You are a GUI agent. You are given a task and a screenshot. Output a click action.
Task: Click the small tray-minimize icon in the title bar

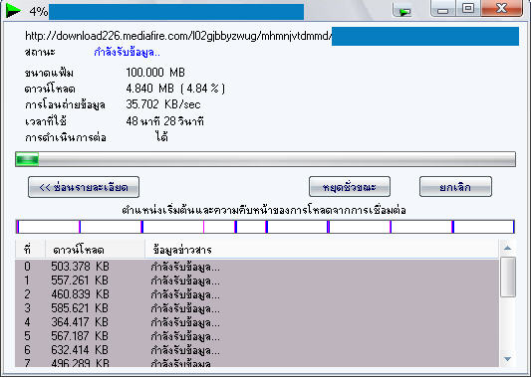pos(402,10)
